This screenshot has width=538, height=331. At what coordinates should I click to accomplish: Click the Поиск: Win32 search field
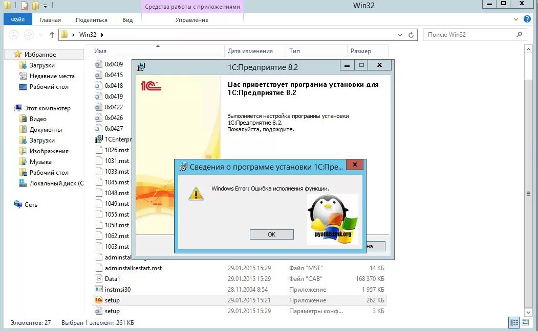click(x=475, y=35)
